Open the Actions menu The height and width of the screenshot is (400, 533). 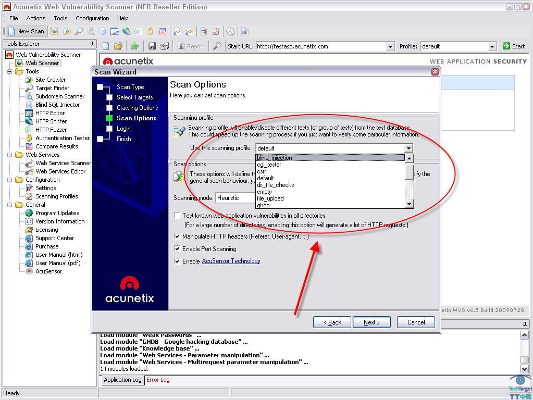[x=36, y=18]
